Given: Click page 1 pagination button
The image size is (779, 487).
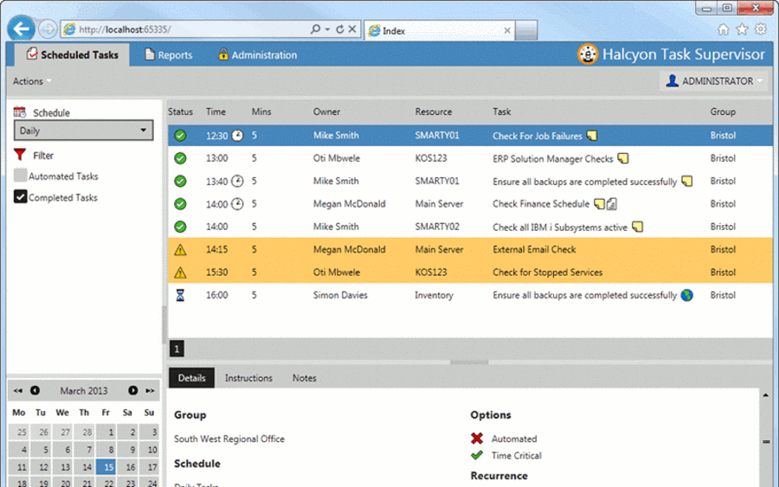Looking at the screenshot, I should [x=177, y=349].
